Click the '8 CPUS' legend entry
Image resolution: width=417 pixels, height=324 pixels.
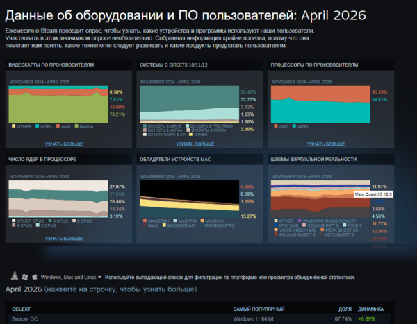pos(58,221)
